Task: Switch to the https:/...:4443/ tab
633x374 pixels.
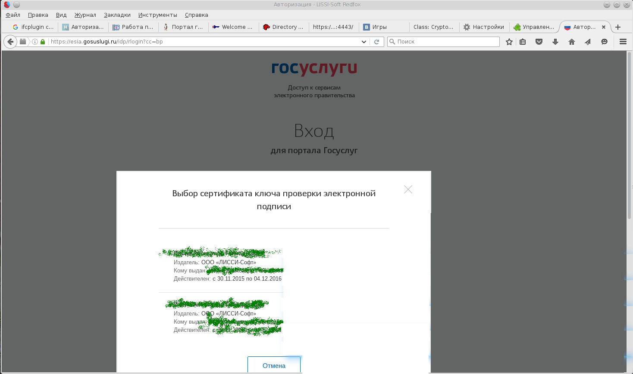Action: coord(333,27)
